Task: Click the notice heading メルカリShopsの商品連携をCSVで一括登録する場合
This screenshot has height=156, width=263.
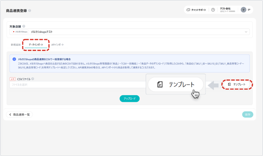Action: (44, 59)
